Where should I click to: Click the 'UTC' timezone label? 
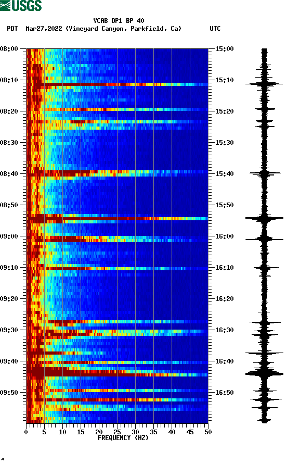[215, 29]
